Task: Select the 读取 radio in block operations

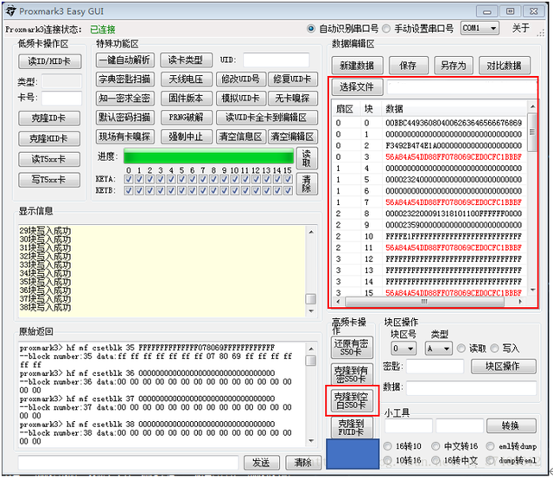Action: tap(461, 348)
